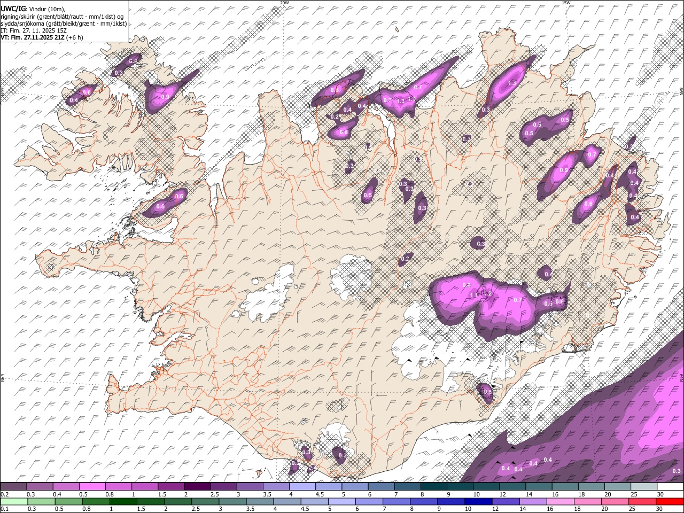Click the 0.5 value on the southeast coast patch
Screen dimensions: 684x513
[487, 392]
